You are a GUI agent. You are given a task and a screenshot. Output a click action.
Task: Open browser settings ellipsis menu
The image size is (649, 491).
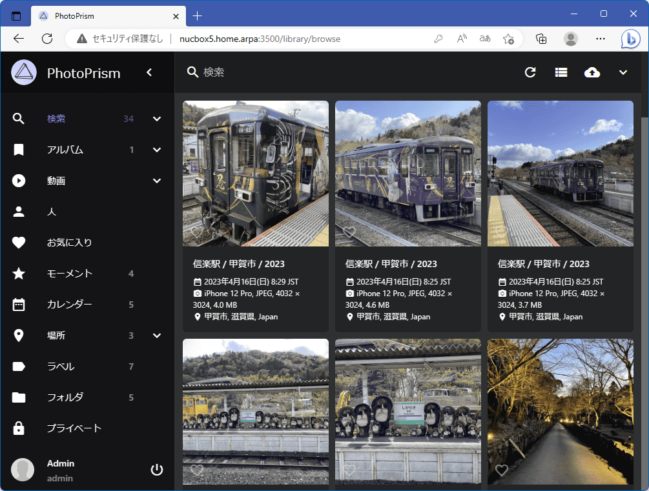coord(601,39)
